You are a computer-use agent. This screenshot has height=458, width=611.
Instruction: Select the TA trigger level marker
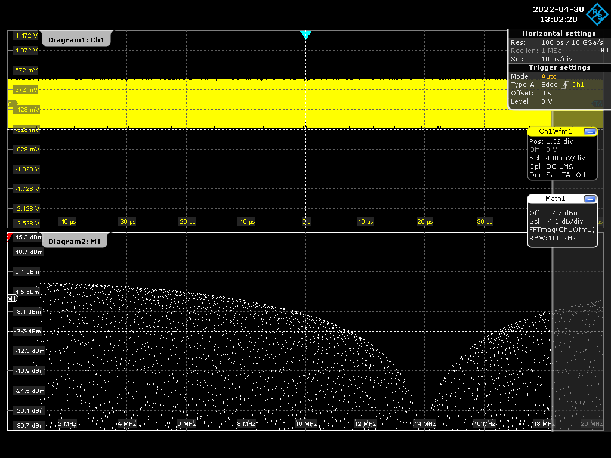[x=598, y=104]
